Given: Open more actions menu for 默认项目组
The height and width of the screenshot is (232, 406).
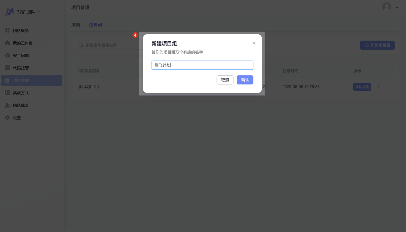Looking at the screenshot, I should point(378,87).
